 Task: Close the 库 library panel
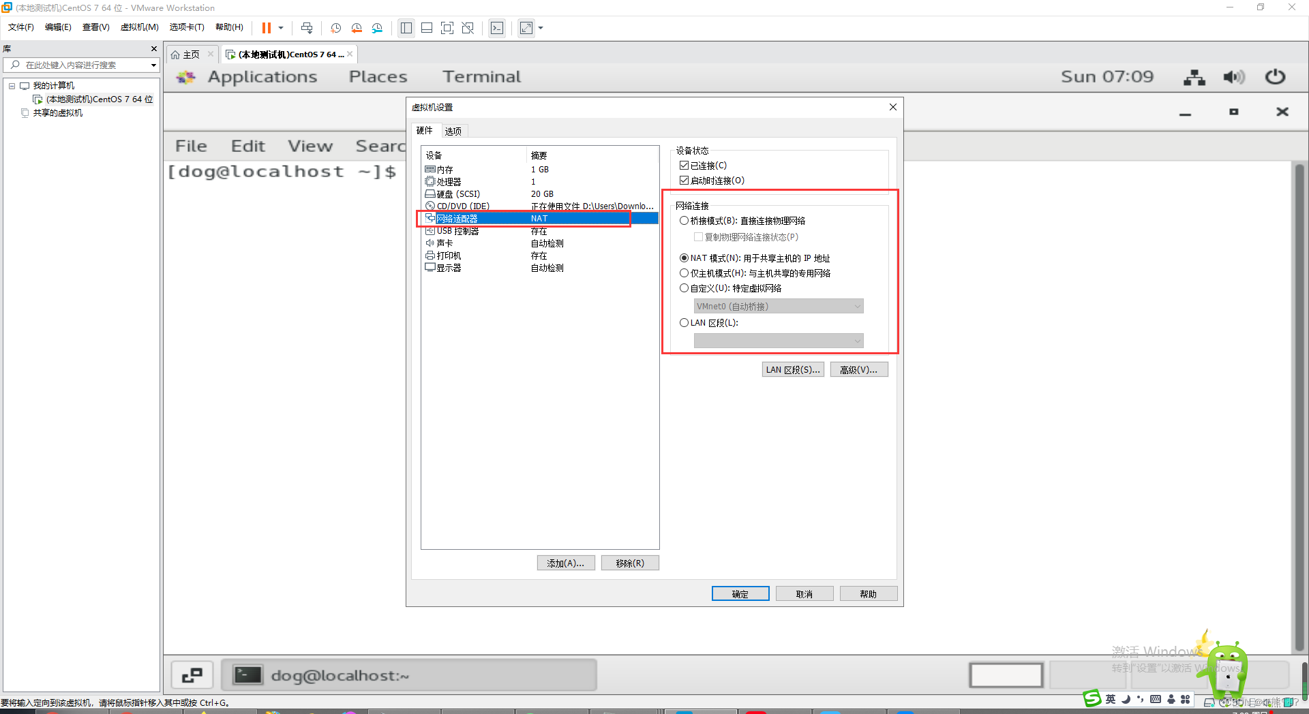pyautogui.click(x=154, y=49)
